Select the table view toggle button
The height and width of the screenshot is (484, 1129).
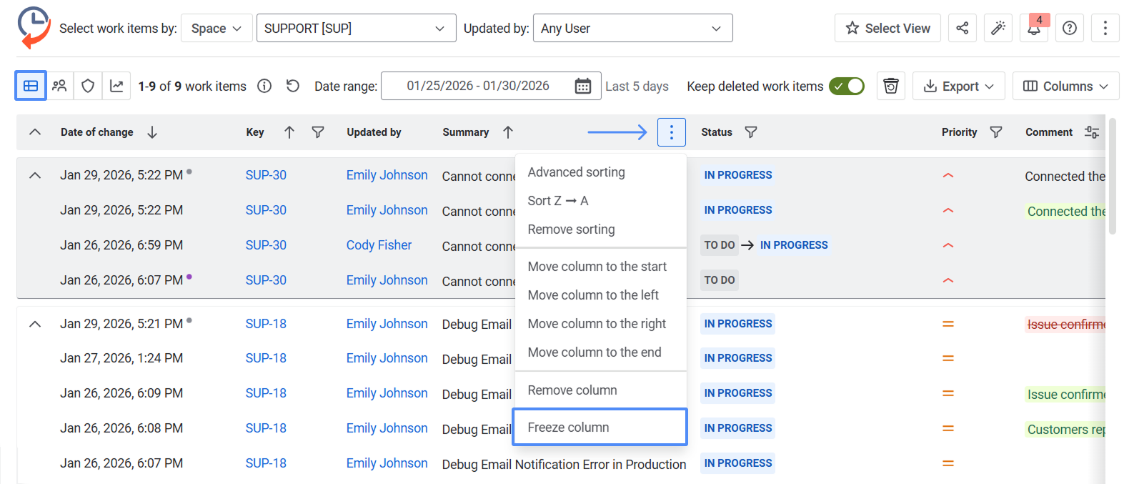coord(31,86)
